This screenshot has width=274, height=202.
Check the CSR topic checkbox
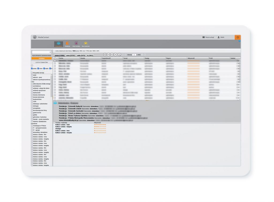click(32, 101)
